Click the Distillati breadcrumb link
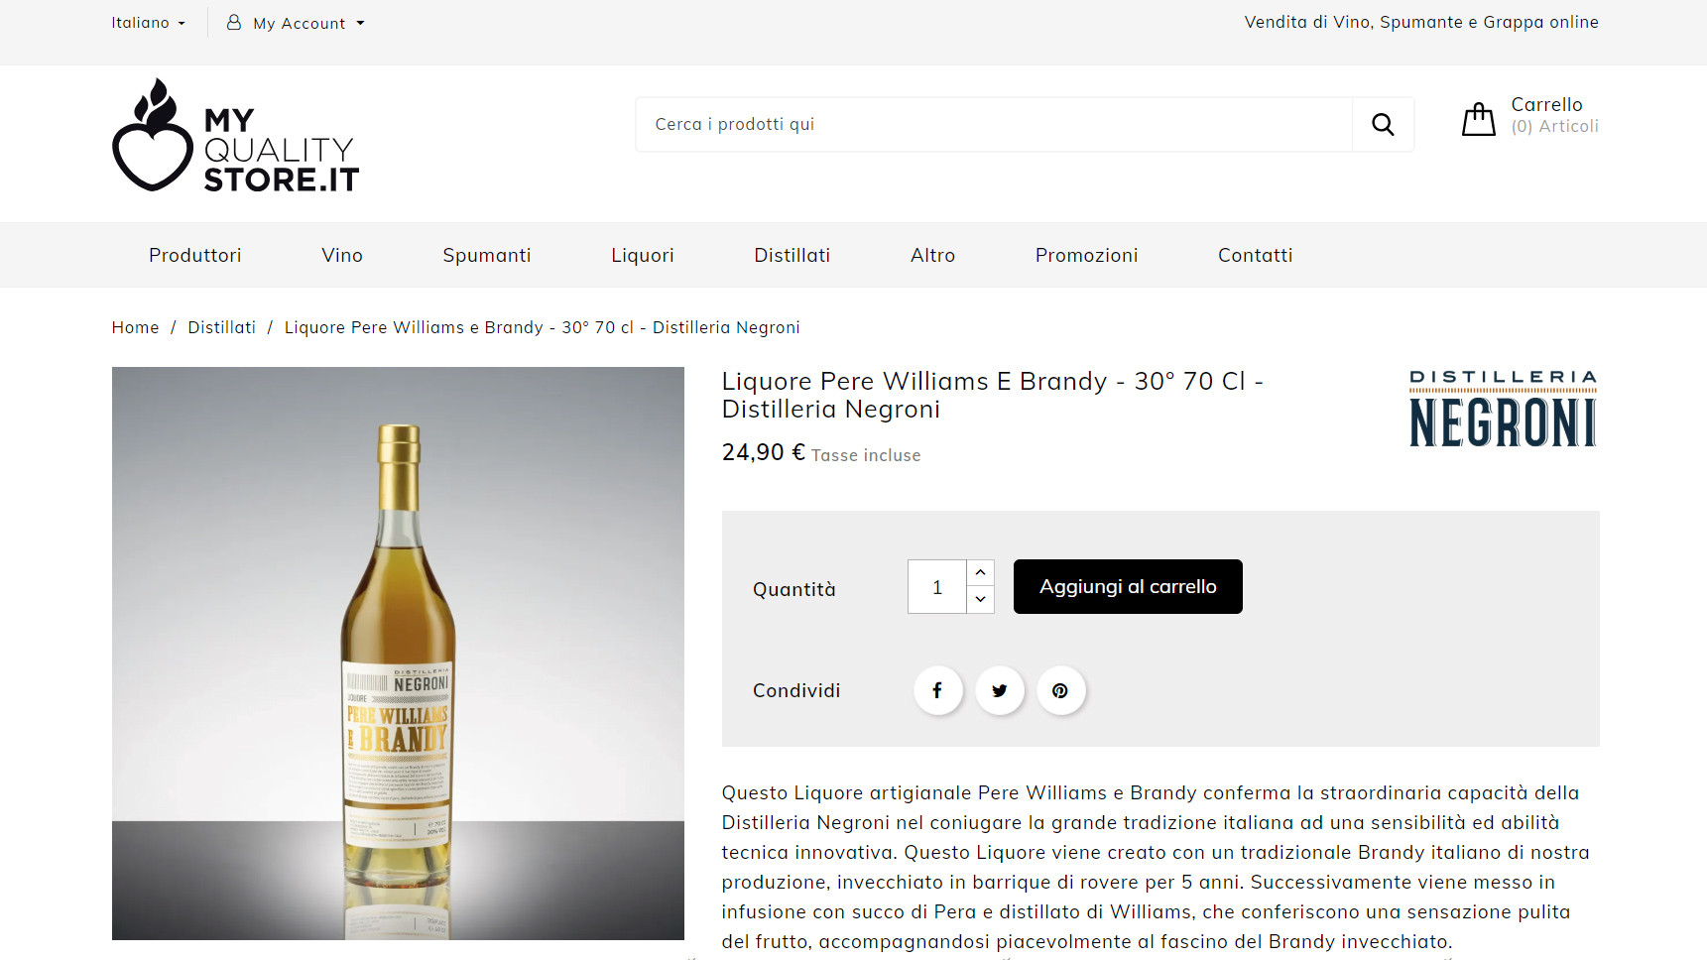The height and width of the screenshot is (960, 1707). (221, 327)
